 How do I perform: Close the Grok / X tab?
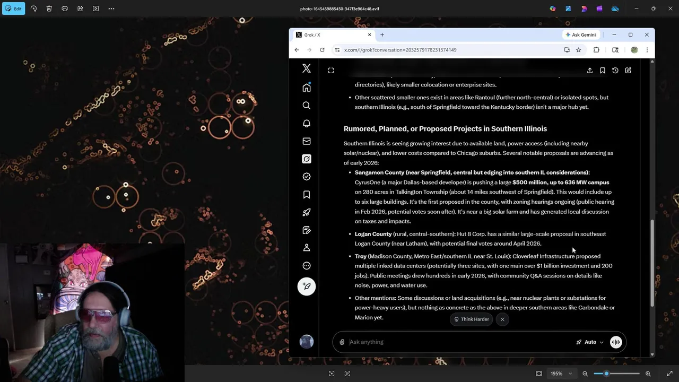370,35
